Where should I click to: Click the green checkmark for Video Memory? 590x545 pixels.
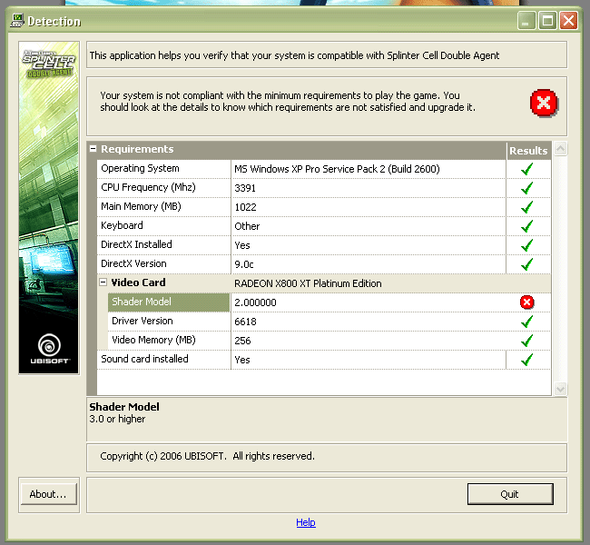526,341
